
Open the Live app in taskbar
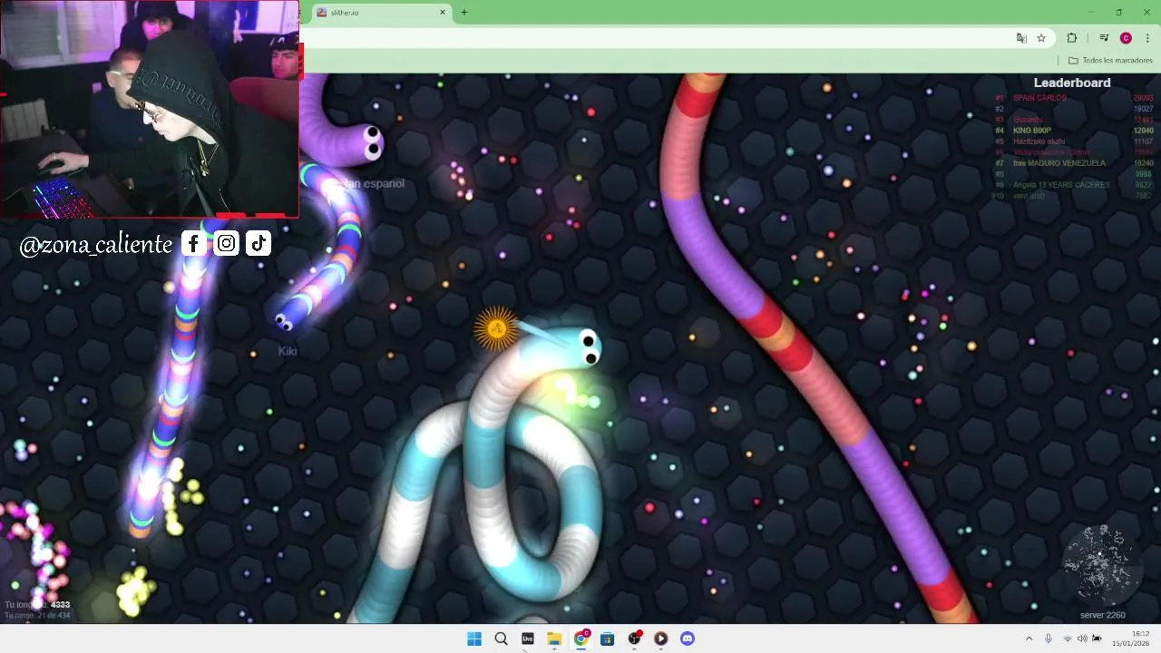tap(527, 638)
